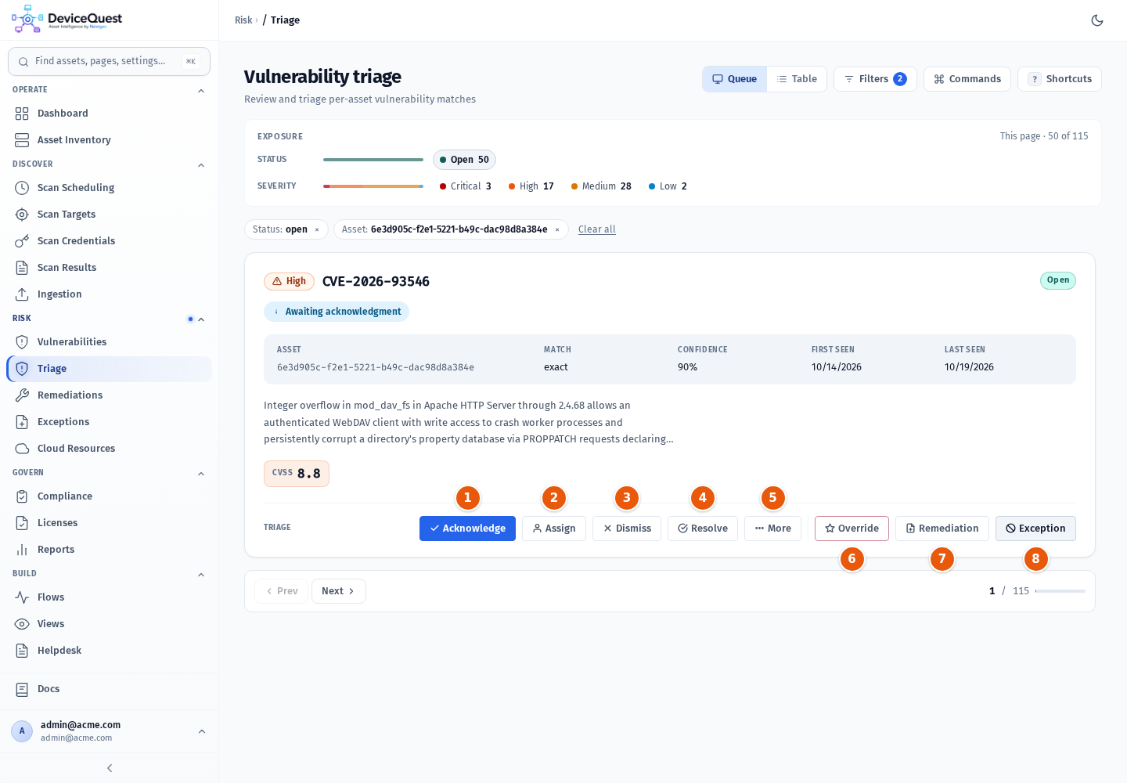Collapse the Discover sidebar section

201,165
